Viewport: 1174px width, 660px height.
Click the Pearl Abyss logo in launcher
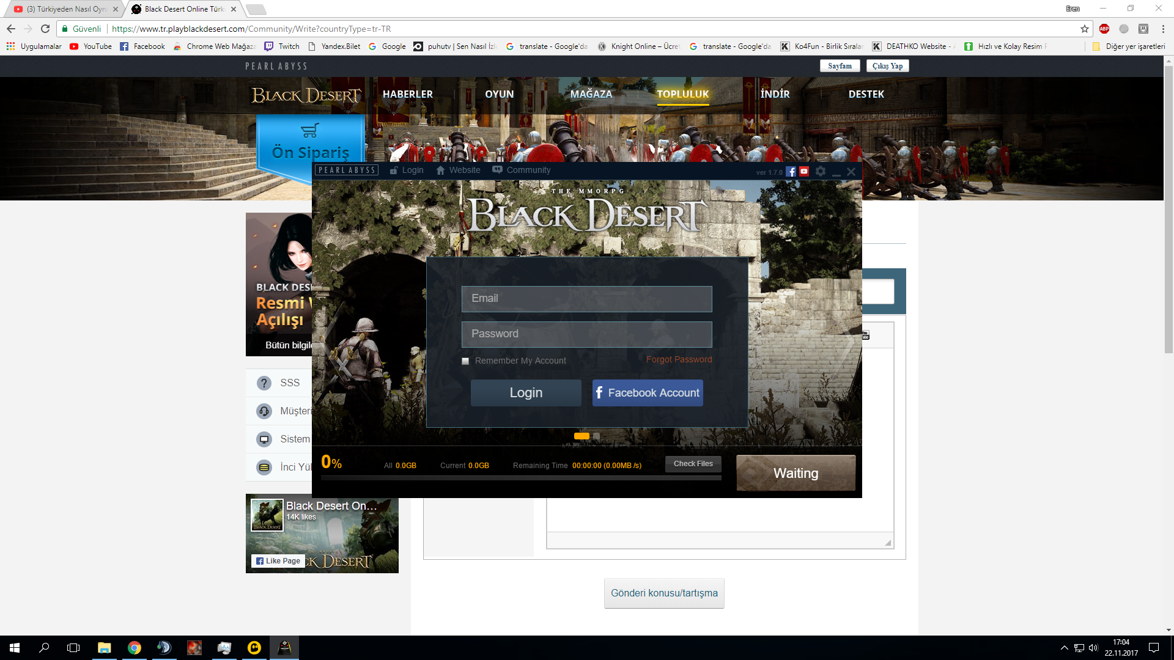347,170
